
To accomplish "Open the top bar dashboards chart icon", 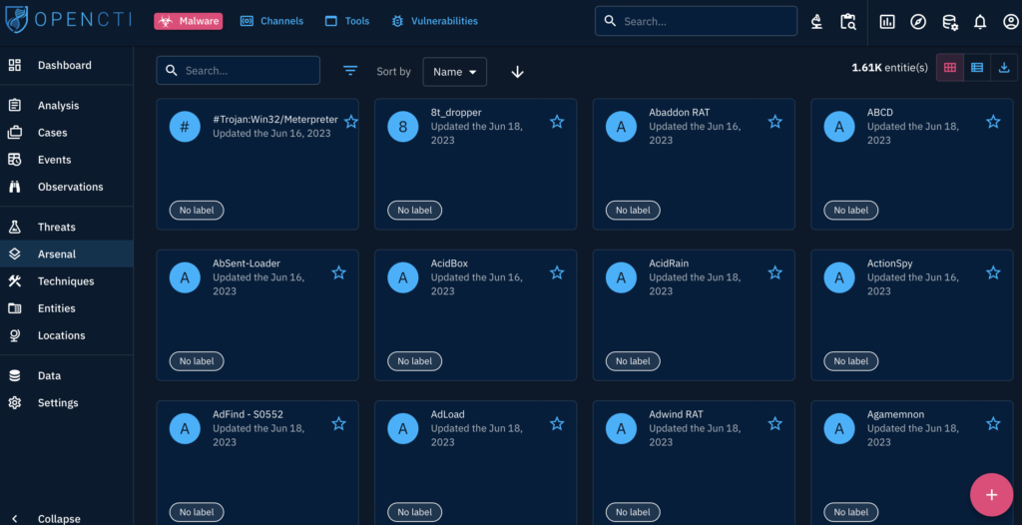I will click(x=887, y=22).
